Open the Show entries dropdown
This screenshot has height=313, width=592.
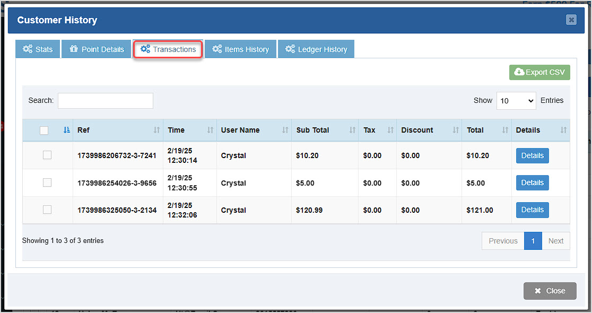[x=516, y=100]
